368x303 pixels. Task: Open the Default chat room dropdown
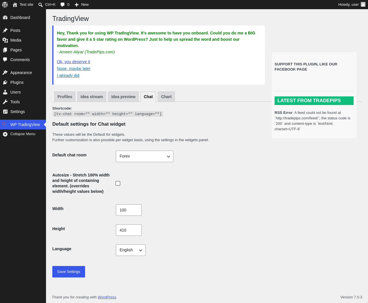tap(145, 156)
